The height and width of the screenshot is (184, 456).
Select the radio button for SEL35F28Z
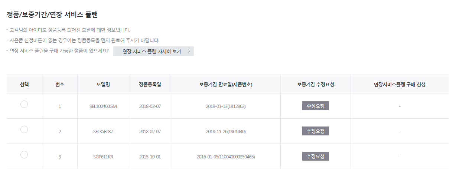(x=24, y=129)
